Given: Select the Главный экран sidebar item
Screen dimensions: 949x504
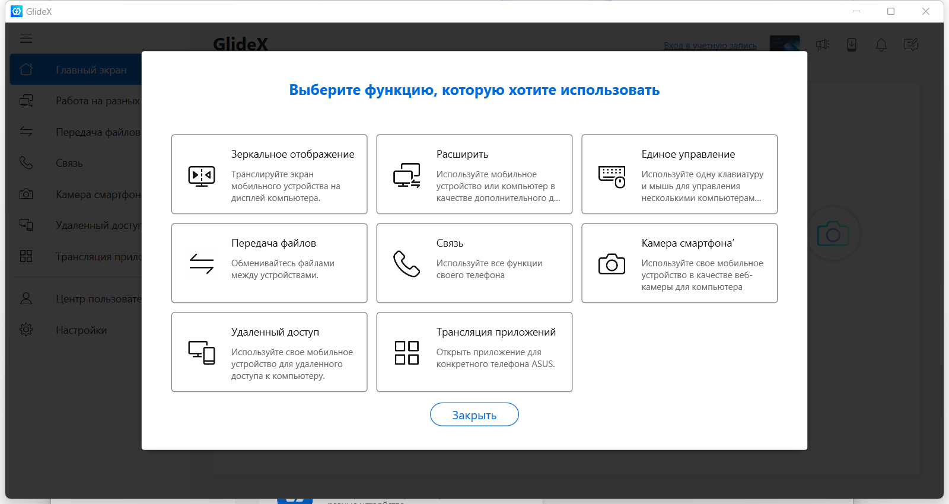Looking at the screenshot, I should tap(76, 69).
